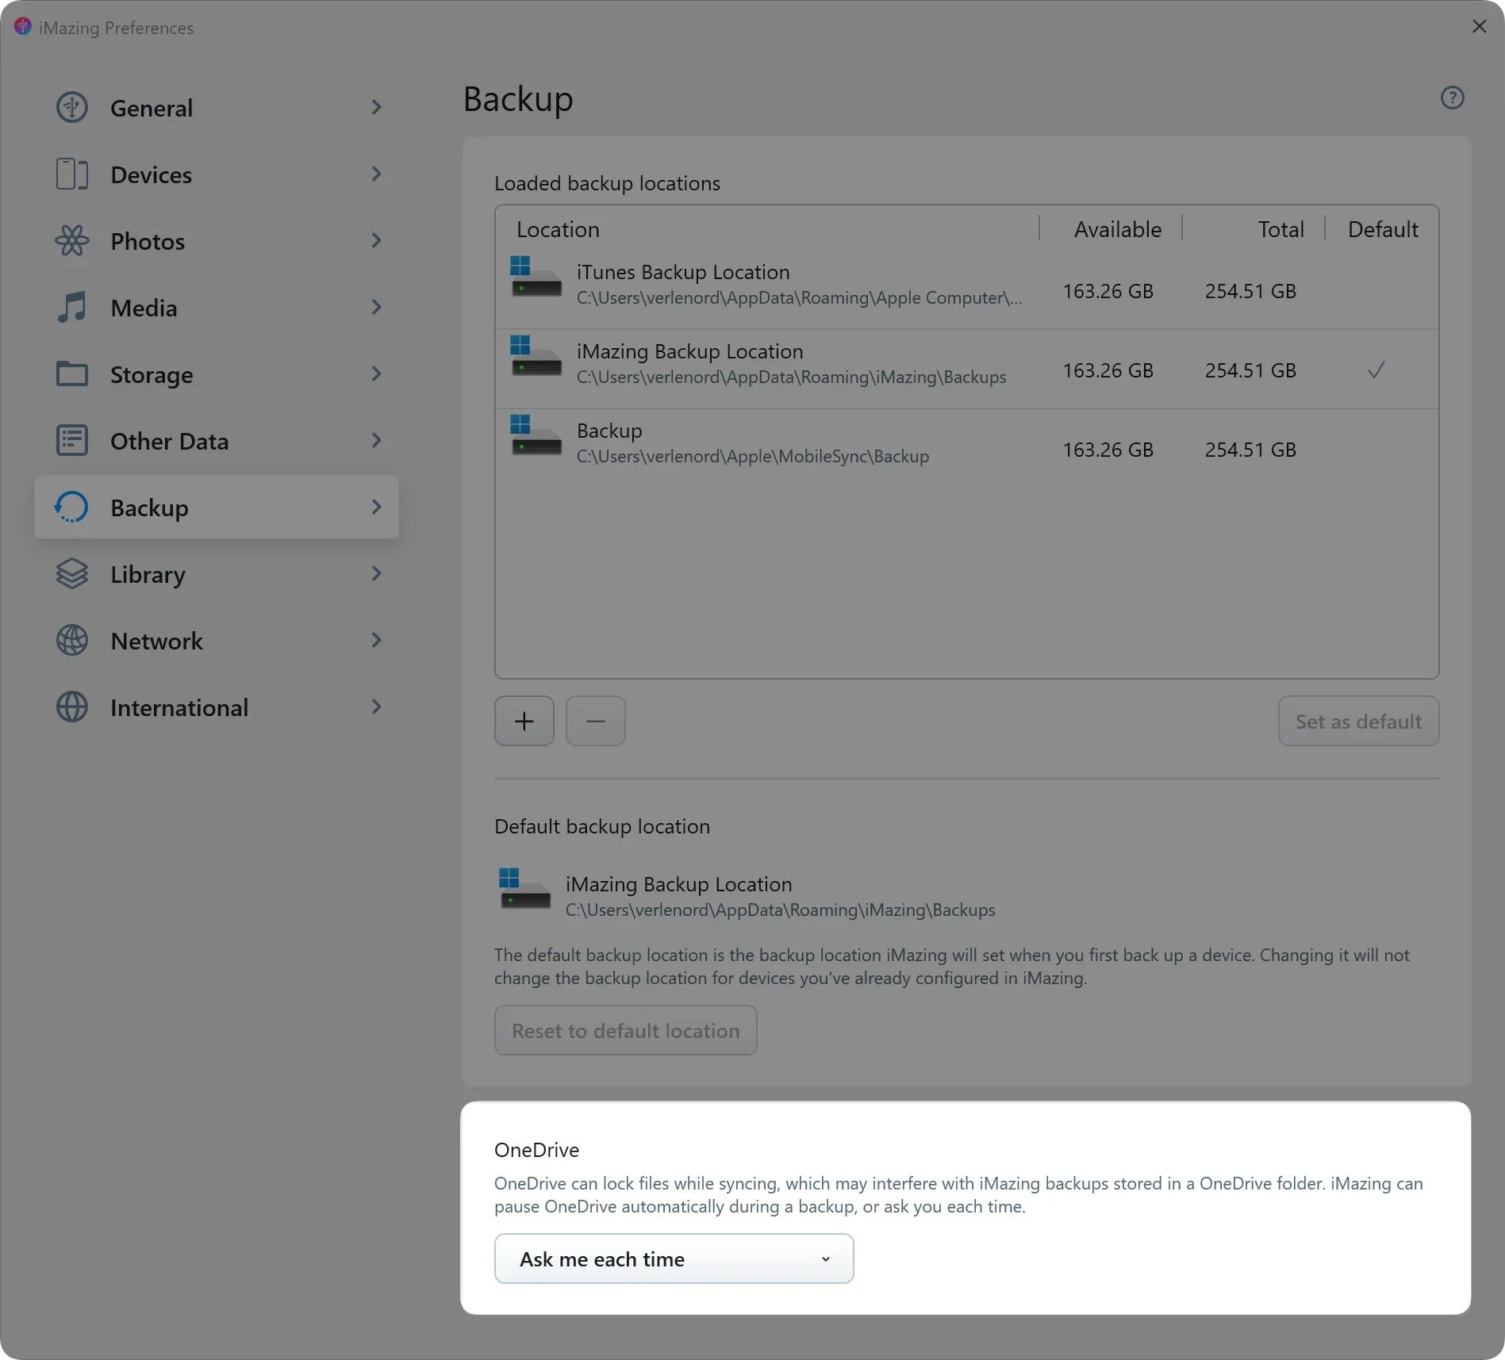Viewport: 1505px width, 1360px height.
Task: Open Media preferences tab
Action: (217, 307)
